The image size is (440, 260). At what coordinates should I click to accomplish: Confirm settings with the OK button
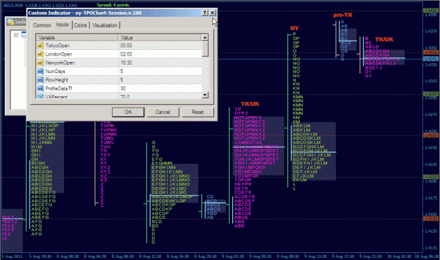128,112
